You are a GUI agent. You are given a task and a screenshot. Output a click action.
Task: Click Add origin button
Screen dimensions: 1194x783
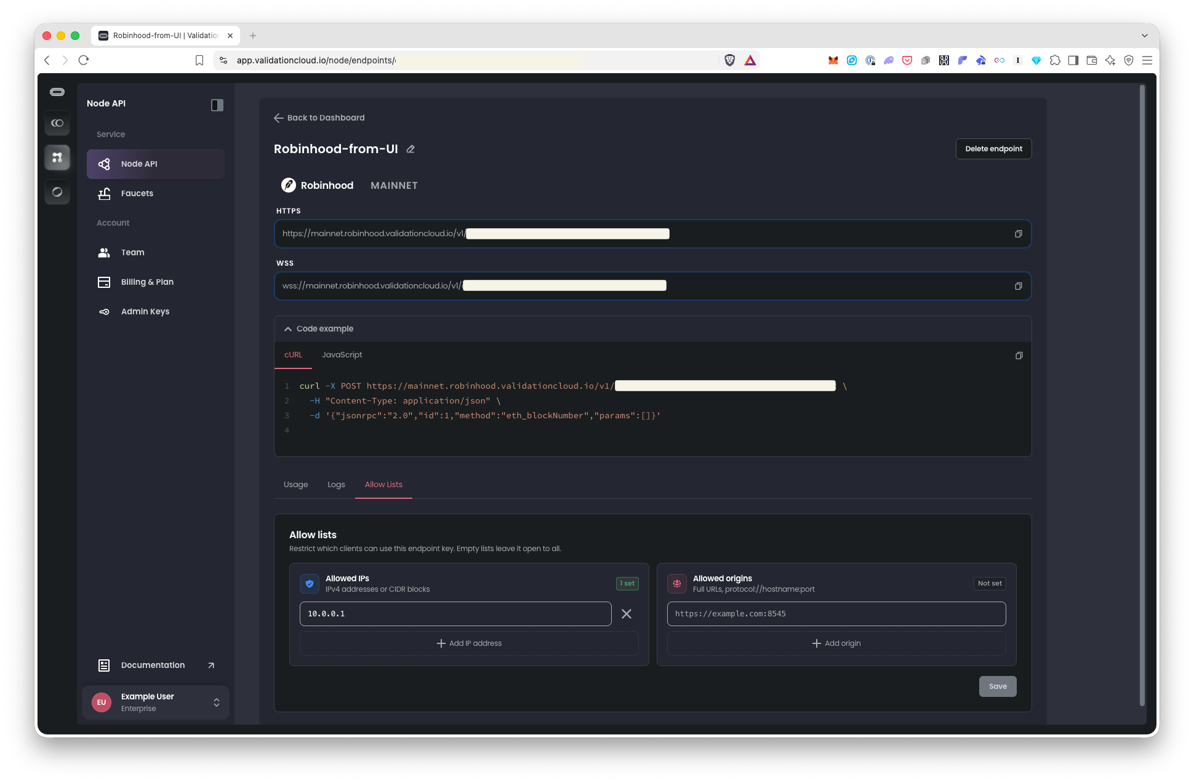pos(836,643)
